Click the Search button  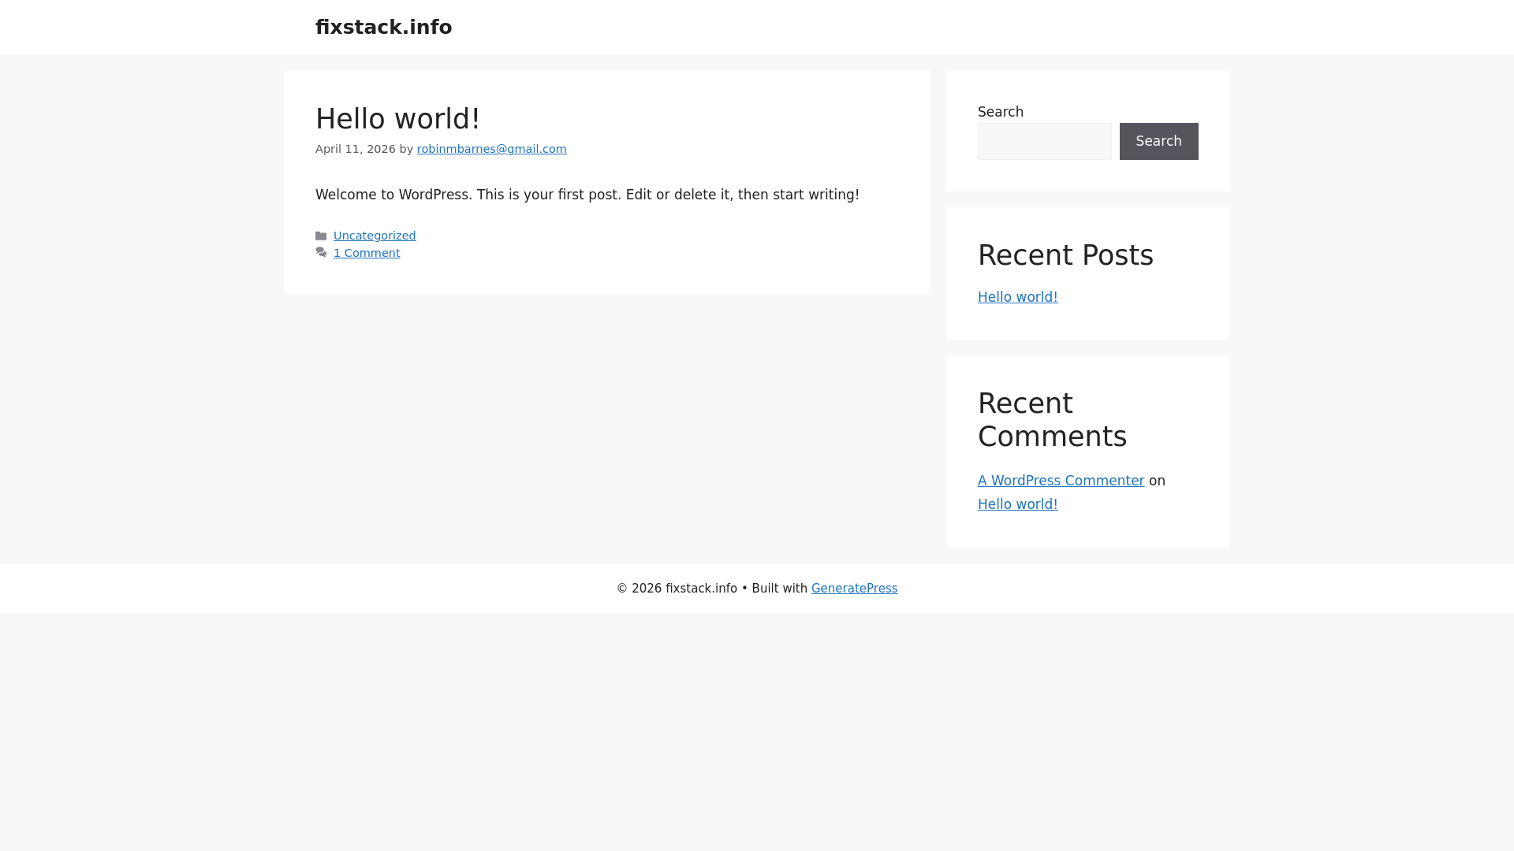coord(1158,141)
